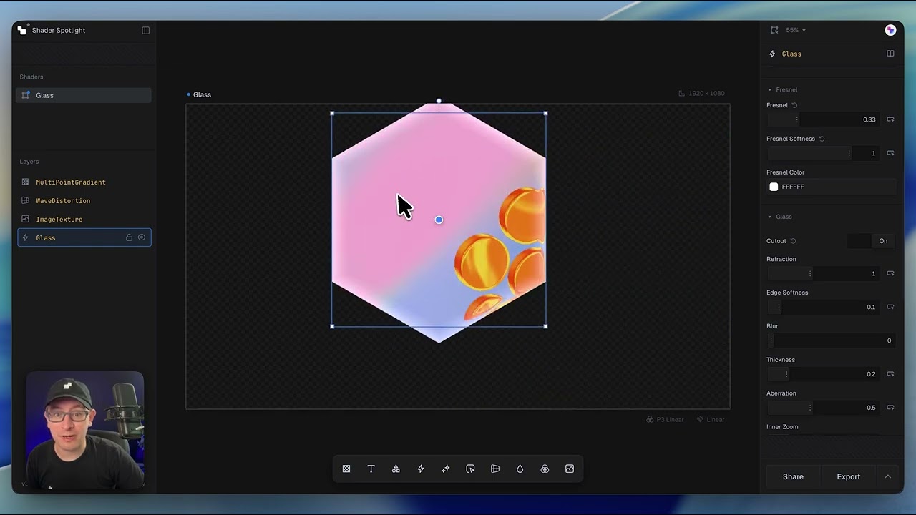Select the MultiPointGradient layer
The height and width of the screenshot is (515, 916).
84,182
